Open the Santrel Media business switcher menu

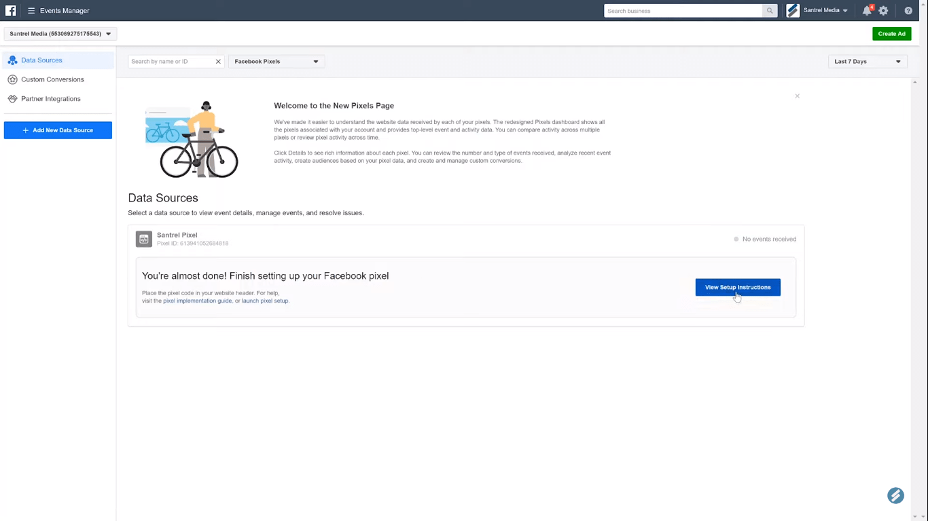(x=825, y=11)
